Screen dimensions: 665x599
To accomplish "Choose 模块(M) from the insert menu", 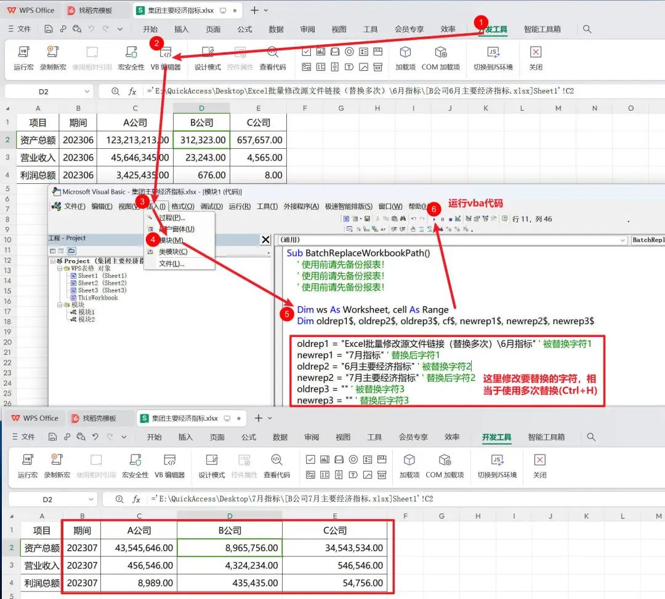I will (x=169, y=240).
